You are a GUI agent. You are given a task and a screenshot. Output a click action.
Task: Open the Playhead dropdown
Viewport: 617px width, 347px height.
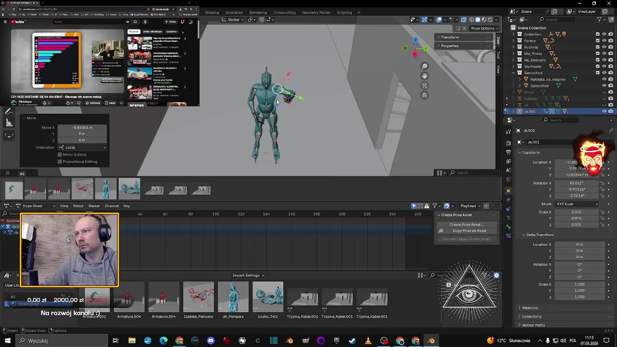pos(470,206)
